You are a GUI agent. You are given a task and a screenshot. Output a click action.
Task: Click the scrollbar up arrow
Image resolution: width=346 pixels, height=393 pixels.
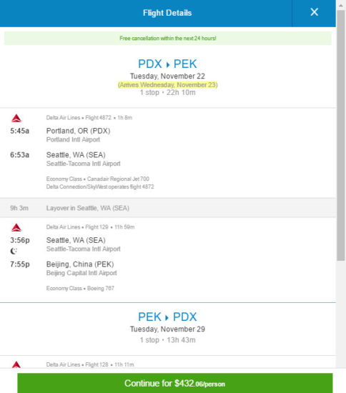(x=341, y=5)
